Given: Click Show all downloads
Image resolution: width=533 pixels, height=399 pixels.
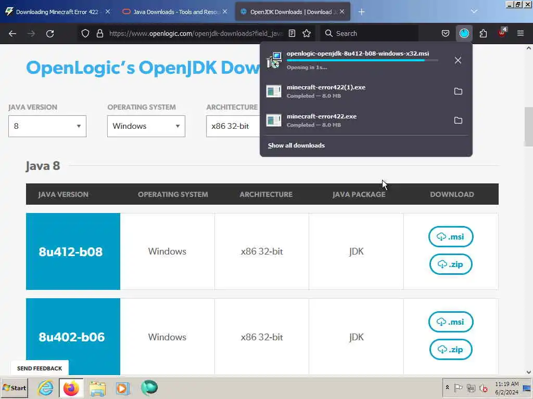Looking at the screenshot, I should (x=296, y=145).
